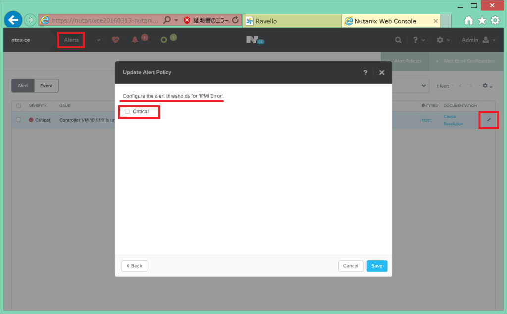Click the alerts bell icon
The width and height of the screenshot is (507, 314).
[135, 40]
